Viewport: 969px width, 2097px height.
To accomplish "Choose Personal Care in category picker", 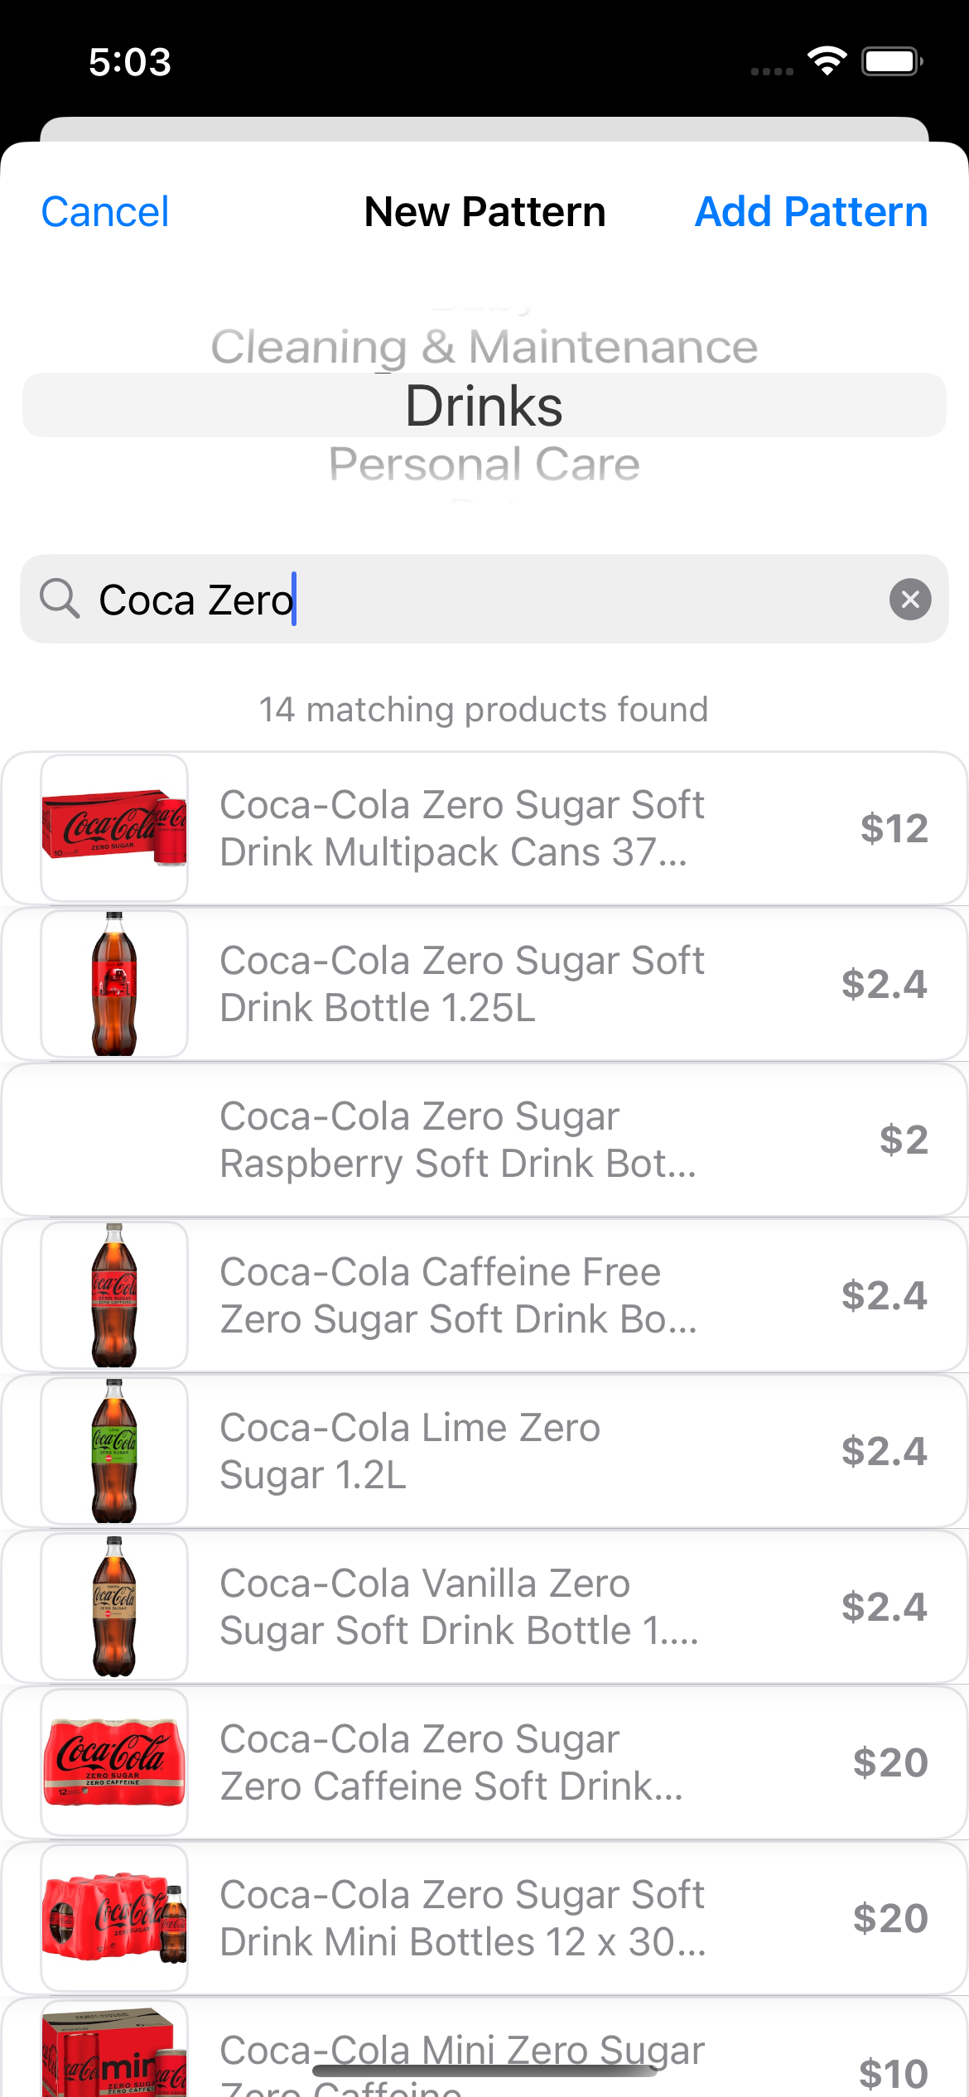I will pyautogui.click(x=485, y=464).
